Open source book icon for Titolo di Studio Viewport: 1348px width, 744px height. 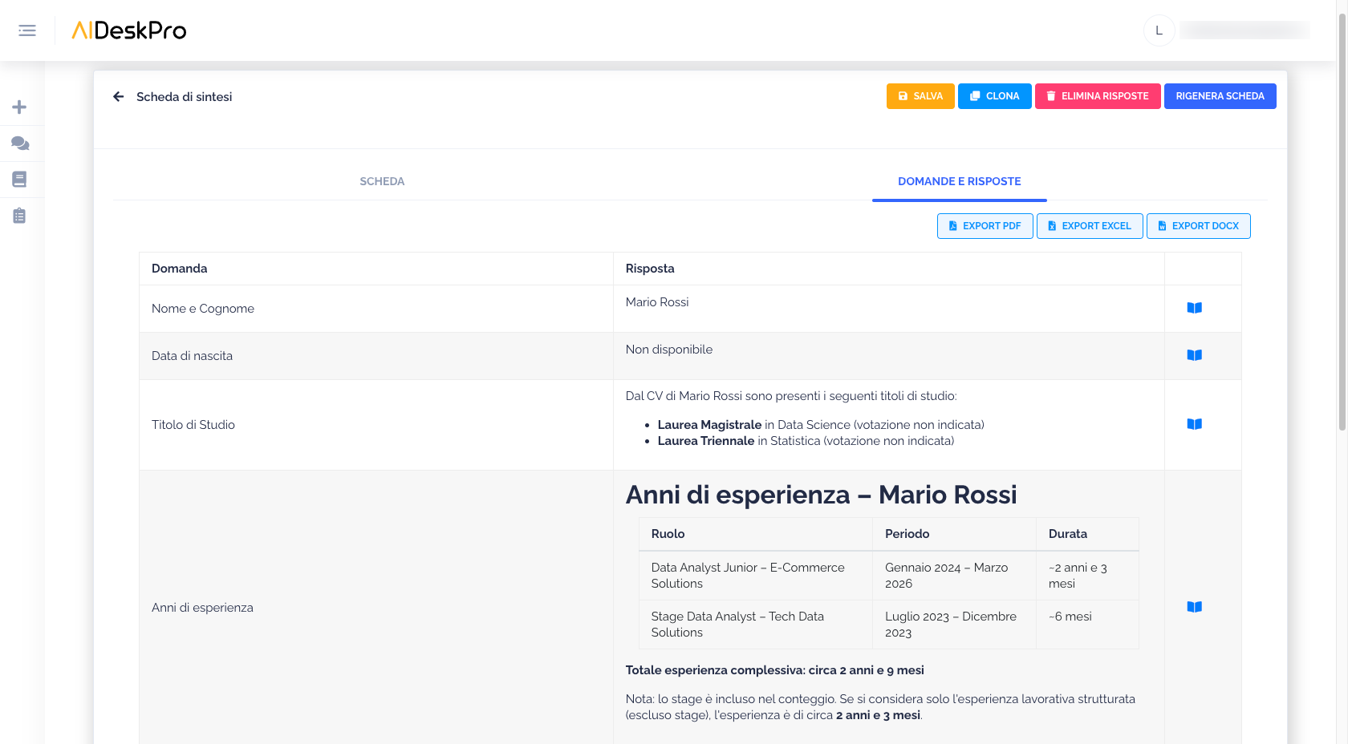coord(1194,424)
